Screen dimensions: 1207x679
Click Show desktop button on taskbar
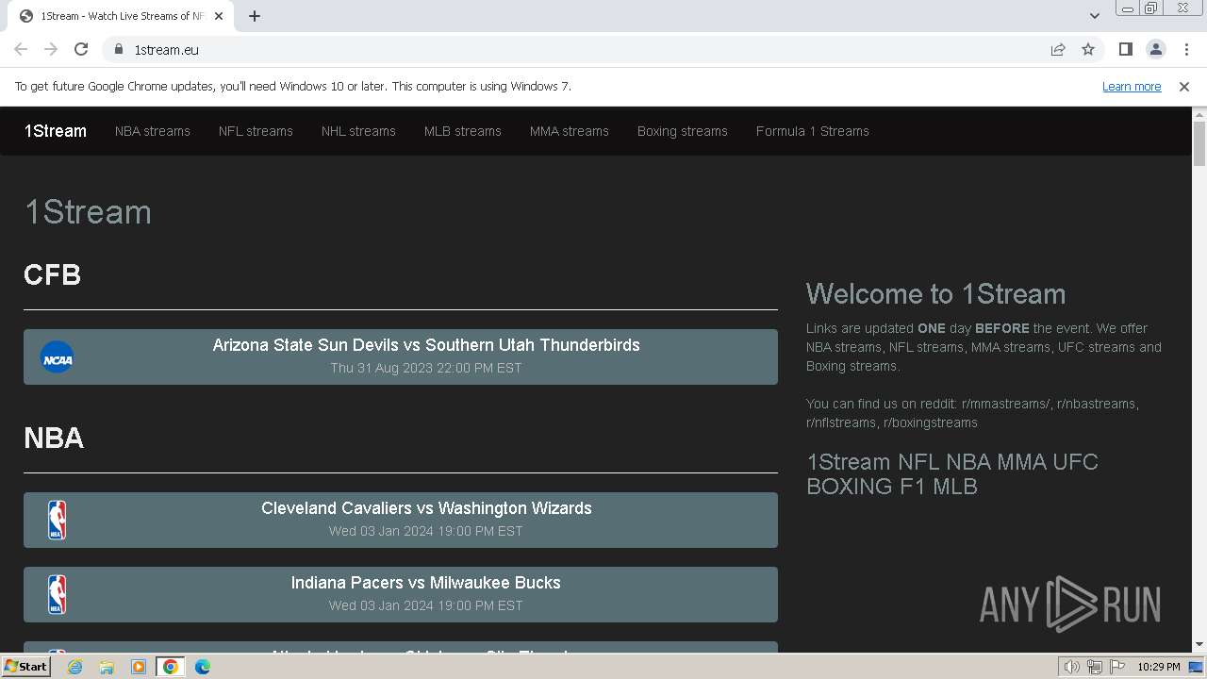pyautogui.click(x=1197, y=667)
